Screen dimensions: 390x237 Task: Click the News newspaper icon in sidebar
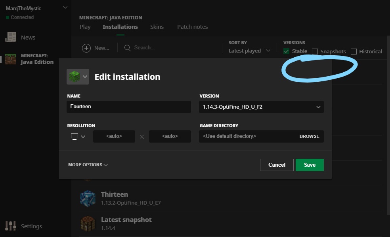click(x=11, y=38)
